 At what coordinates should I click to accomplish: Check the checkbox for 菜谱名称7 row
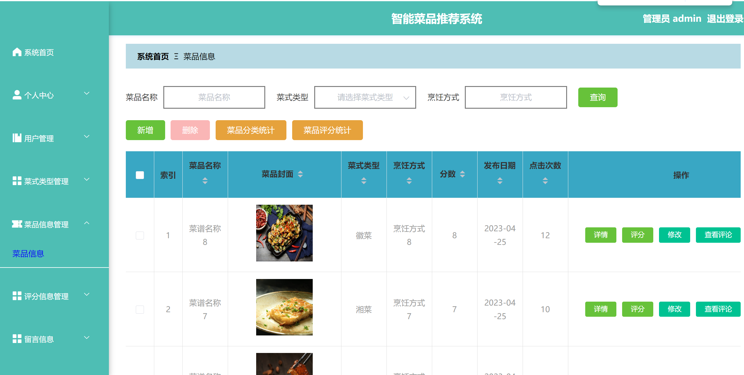pos(139,309)
